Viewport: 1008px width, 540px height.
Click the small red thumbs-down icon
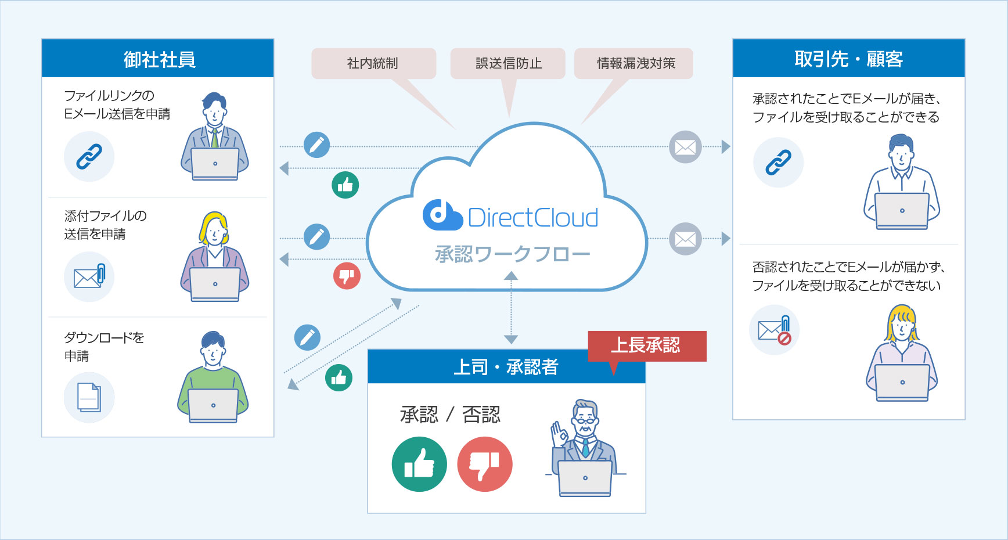click(x=347, y=276)
